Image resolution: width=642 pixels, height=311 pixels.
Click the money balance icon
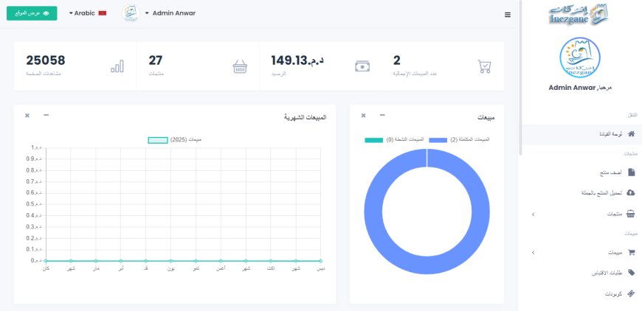[362, 66]
